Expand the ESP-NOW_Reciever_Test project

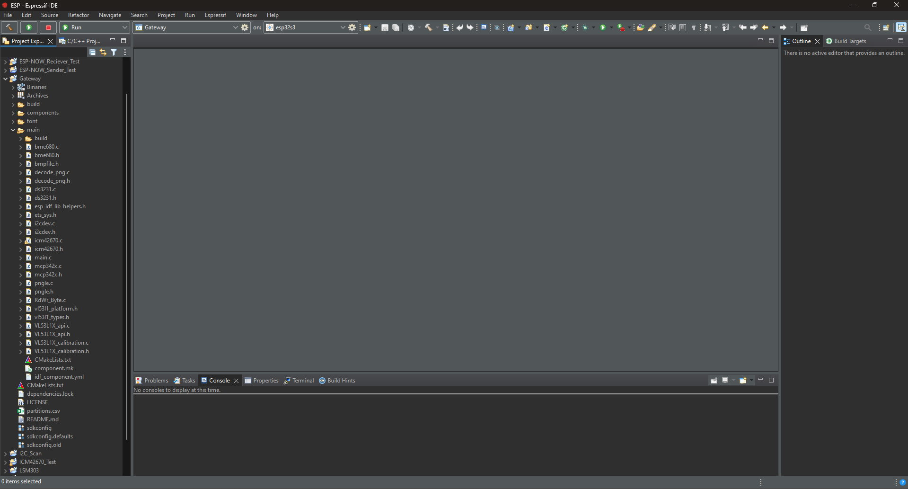pos(6,62)
